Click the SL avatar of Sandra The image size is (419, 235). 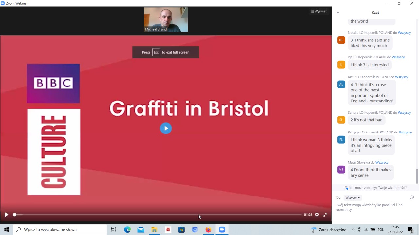point(341,120)
